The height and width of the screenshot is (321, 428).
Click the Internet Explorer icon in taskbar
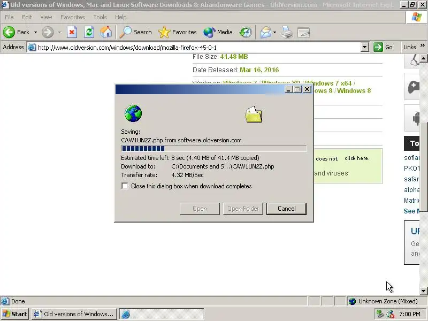click(125, 314)
